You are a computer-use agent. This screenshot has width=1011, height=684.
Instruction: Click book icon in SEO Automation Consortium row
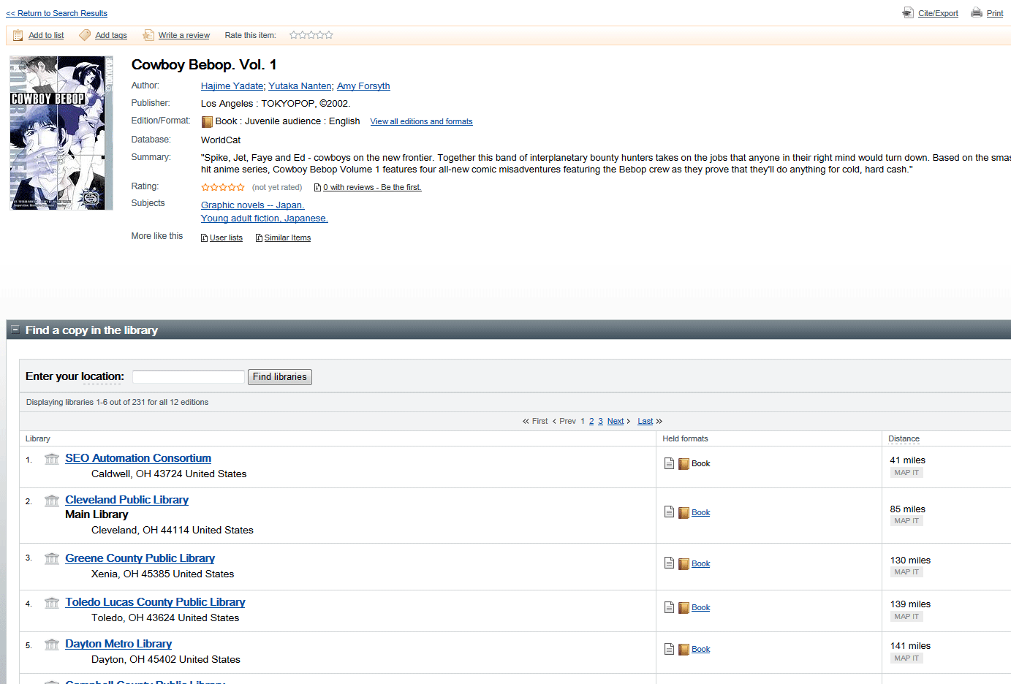(684, 464)
